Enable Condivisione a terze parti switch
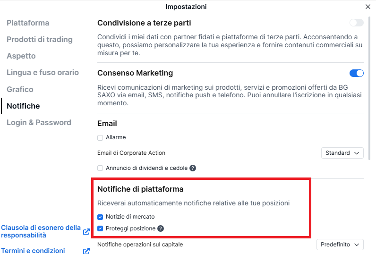This screenshot has height=262, width=376. 357,23
